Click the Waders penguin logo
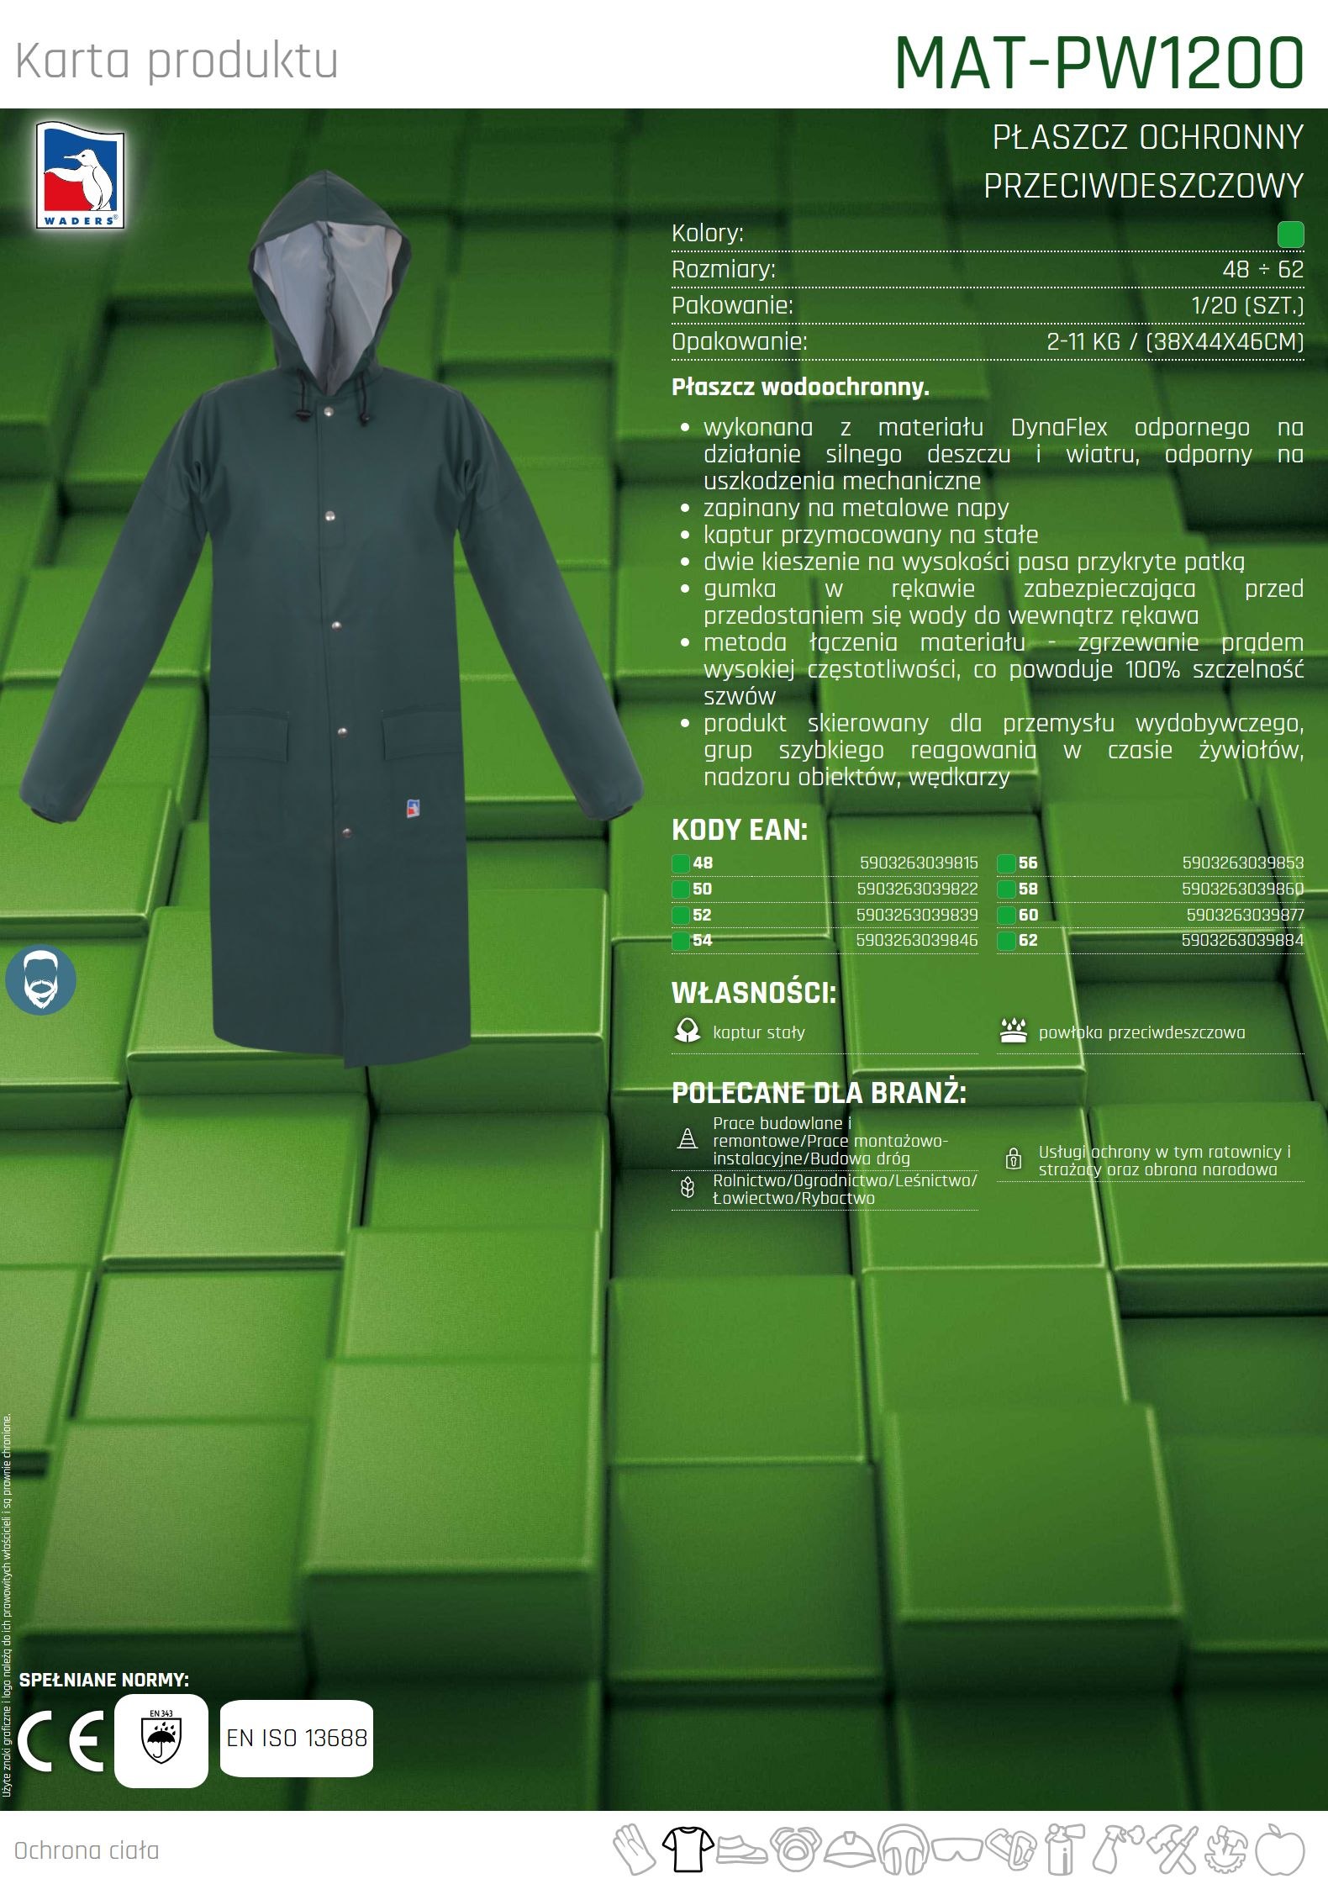The height and width of the screenshot is (1900, 1328). coord(80,176)
